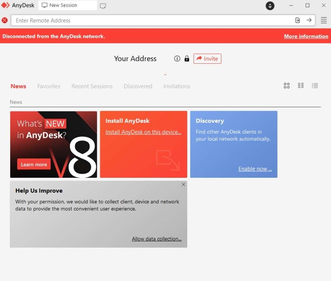
Task: Open the More information link
Action: tap(306, 36)
